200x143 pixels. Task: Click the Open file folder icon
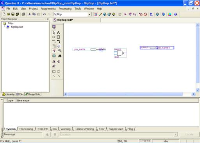(x=8, y=14)
